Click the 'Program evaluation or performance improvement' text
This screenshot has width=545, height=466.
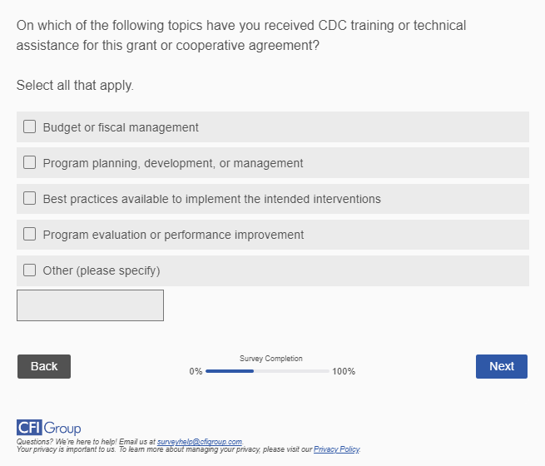pyautogui.click(x=173, y=235)
